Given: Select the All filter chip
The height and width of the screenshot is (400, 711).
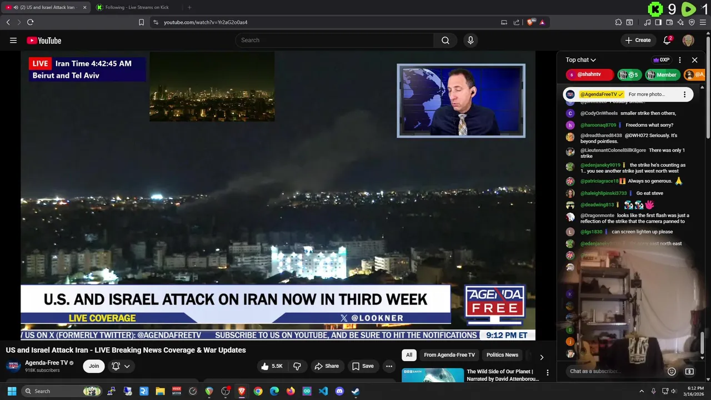Looking at the screenshot, I should tap(409, 355).
